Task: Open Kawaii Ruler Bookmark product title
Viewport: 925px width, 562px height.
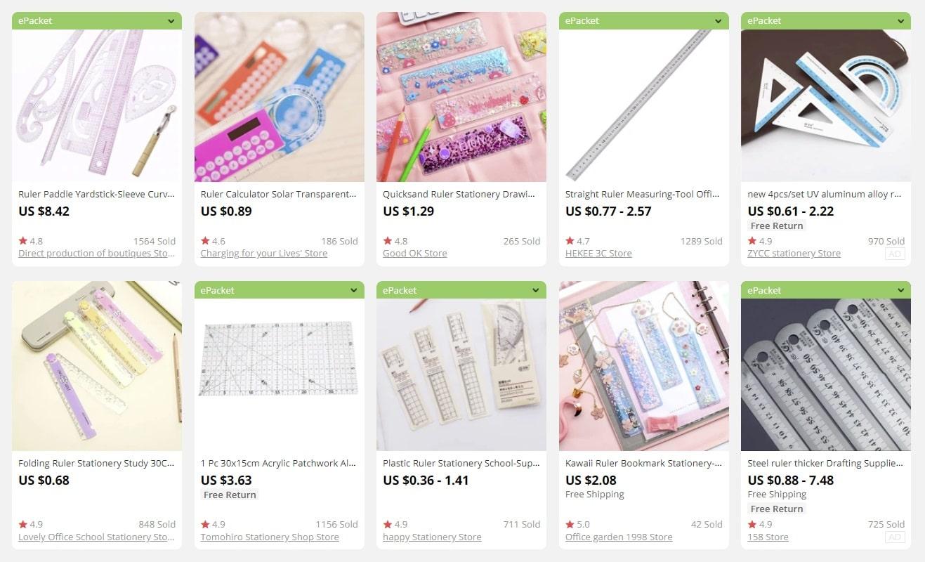Action: click(643, 464)
